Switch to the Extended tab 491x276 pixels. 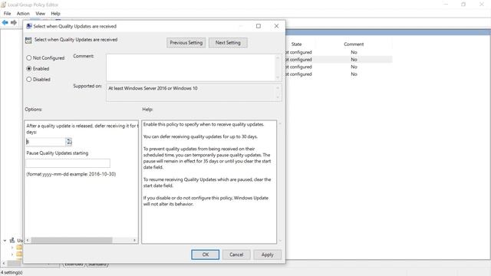[x=74, y=264]
